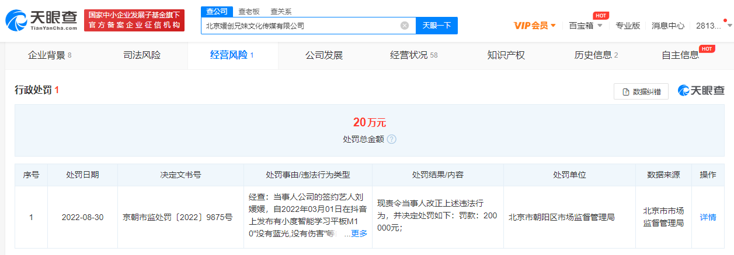Switch to the 查关系 search tab
This screenshot has width=734, height=255.
pyautogui.click(x=281, y=11)
